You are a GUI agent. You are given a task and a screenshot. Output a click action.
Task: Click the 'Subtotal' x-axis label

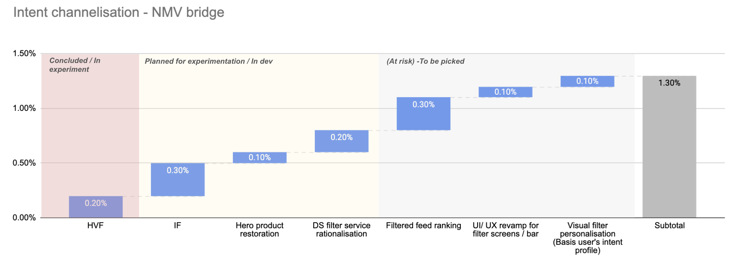click(669, 225)
